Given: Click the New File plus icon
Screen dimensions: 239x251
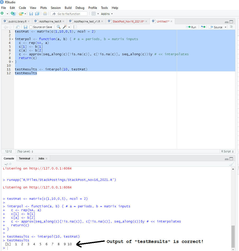Looking at the screenshot, I should (x=2, y=14).
